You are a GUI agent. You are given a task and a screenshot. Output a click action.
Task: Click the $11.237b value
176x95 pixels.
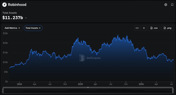(x=13, y=18)
